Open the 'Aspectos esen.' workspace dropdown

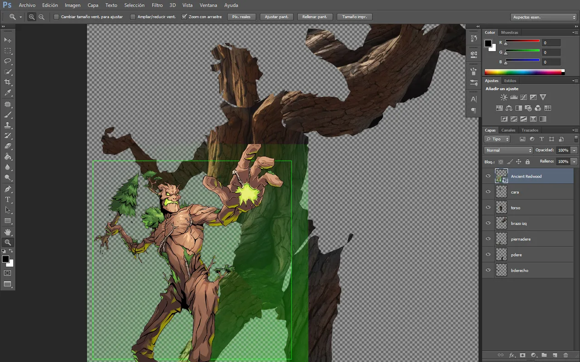coord(543,17)
